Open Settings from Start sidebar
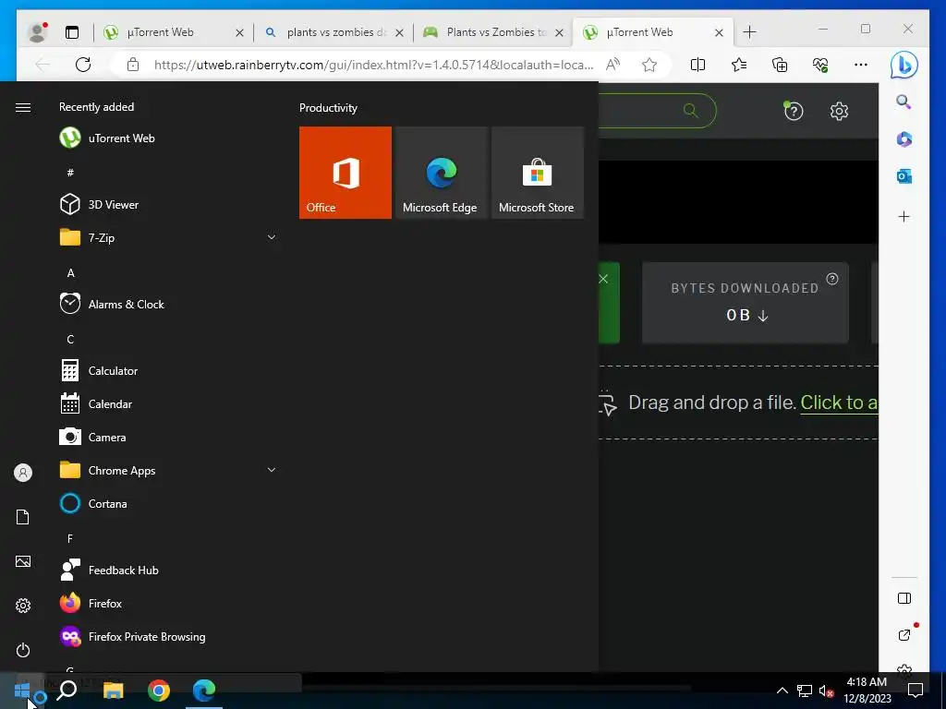The image size is (946, 709). tap(23, 606)
